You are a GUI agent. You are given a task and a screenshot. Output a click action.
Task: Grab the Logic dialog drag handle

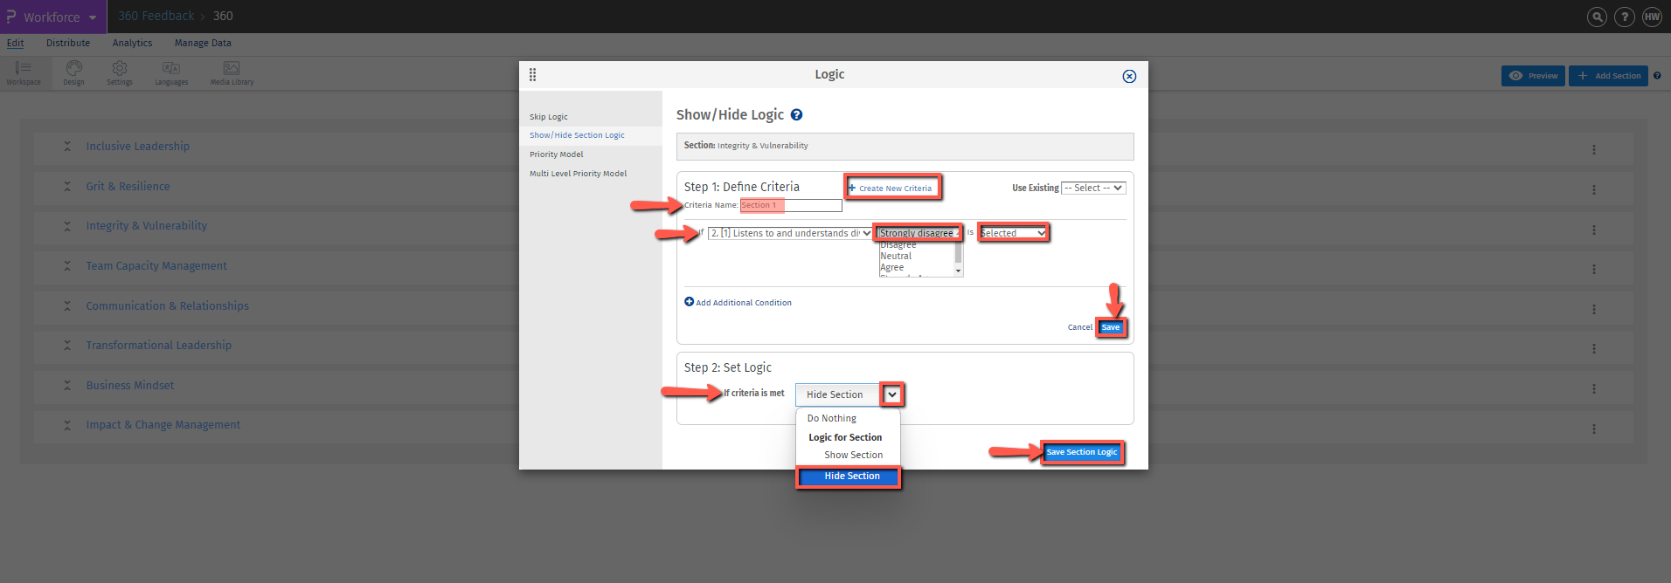(x=532, y=74)
